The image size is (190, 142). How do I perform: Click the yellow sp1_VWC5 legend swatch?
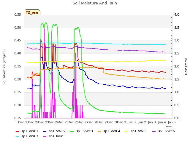tap(127, 131)
